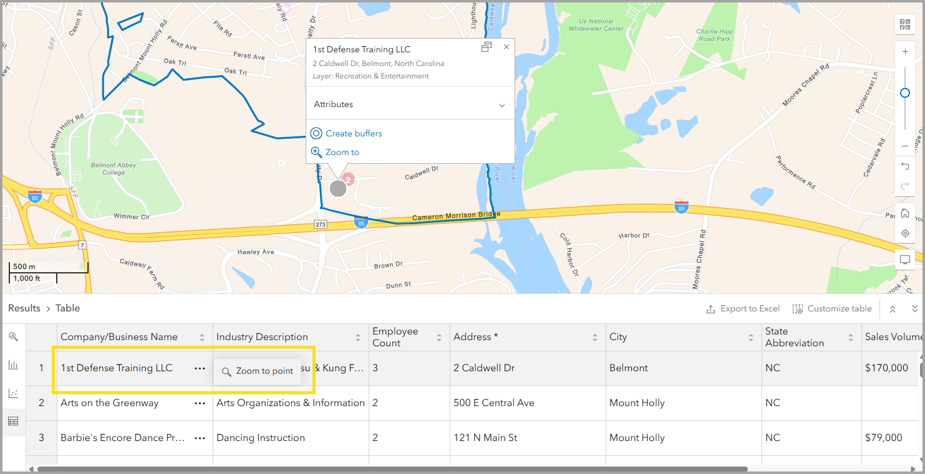Click the Create buffers link
The width and height of the screenshot is (925, 474).
pyautogui.click(x=353, y=133)
